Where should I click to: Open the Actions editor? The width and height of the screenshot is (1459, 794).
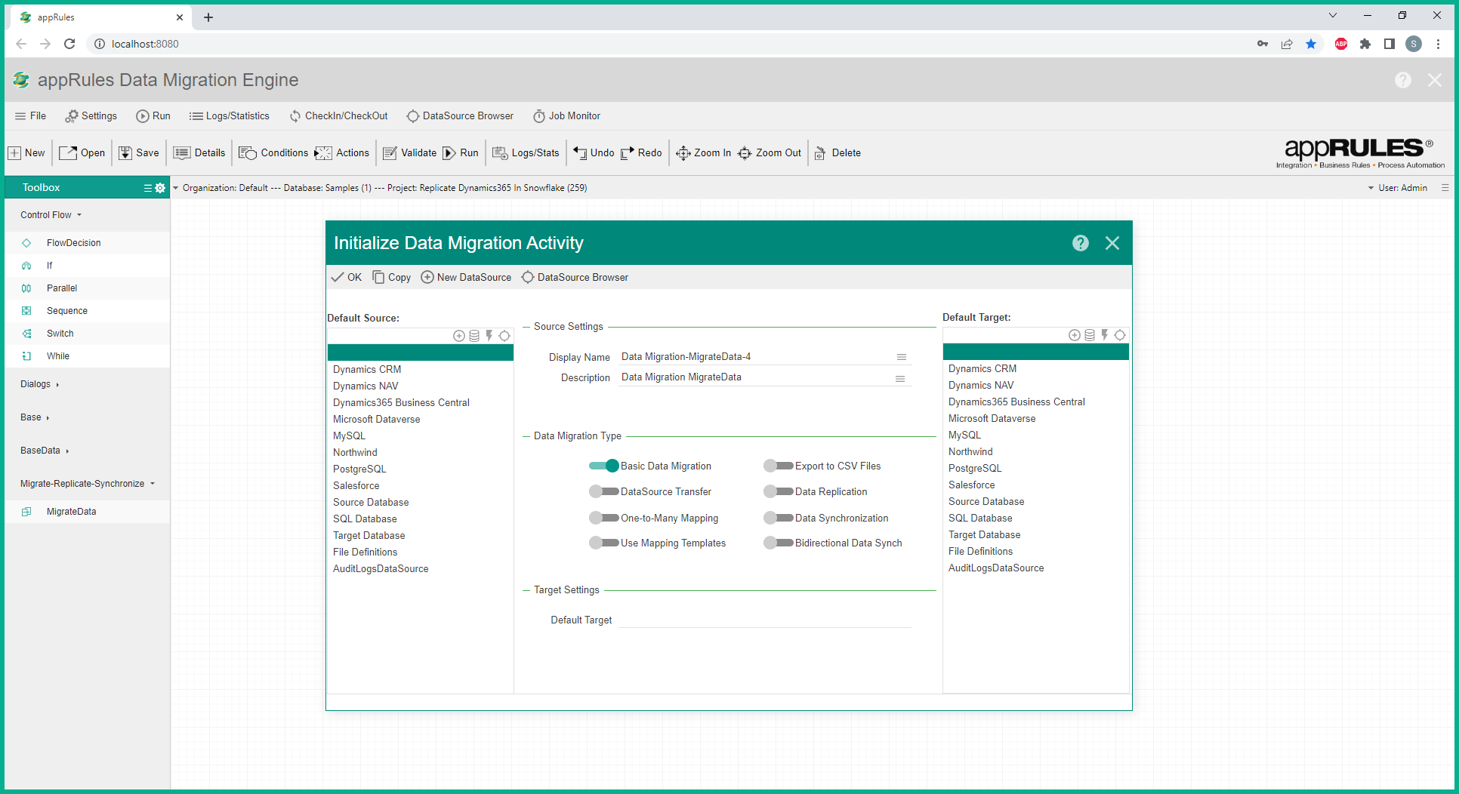point(342,153)
